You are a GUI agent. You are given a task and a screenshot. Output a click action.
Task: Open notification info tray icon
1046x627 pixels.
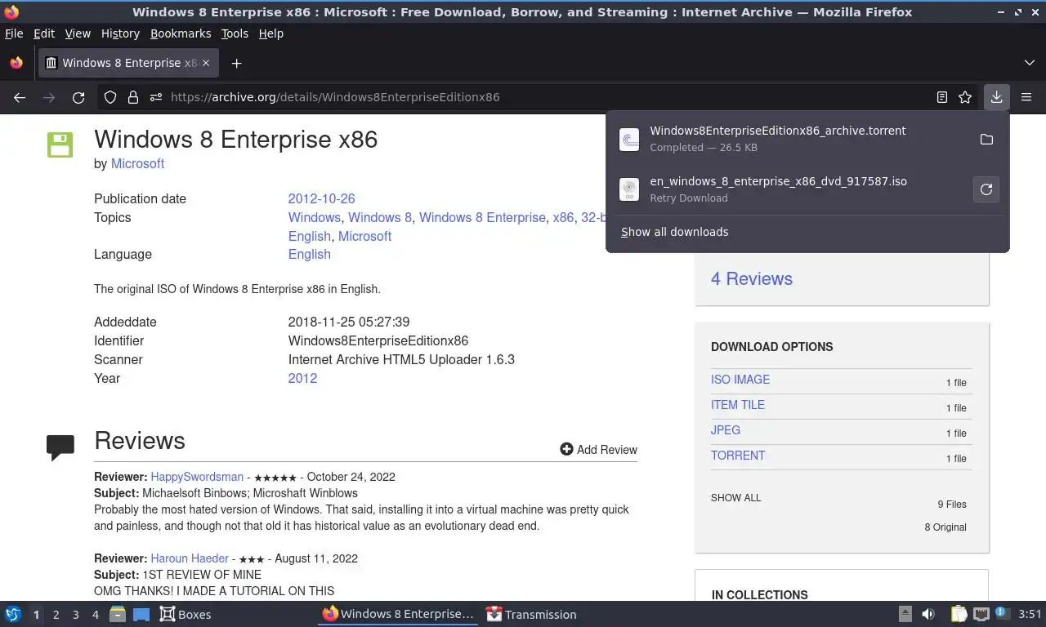click(x=1001, y=614)
